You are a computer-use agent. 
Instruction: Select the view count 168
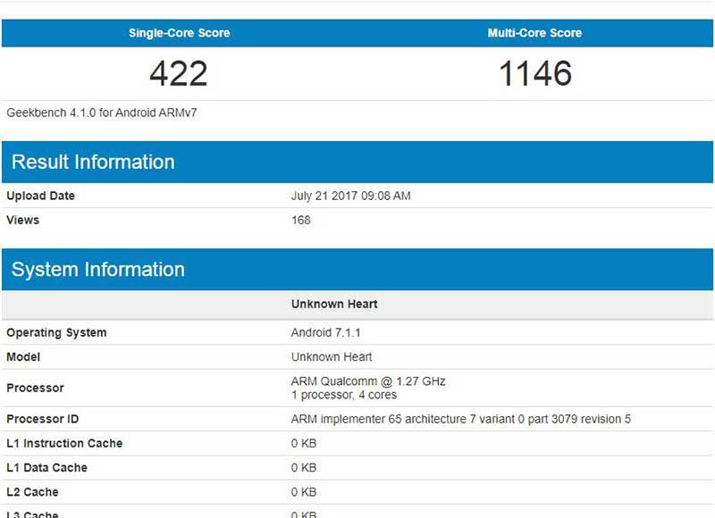tap(301, 220)
